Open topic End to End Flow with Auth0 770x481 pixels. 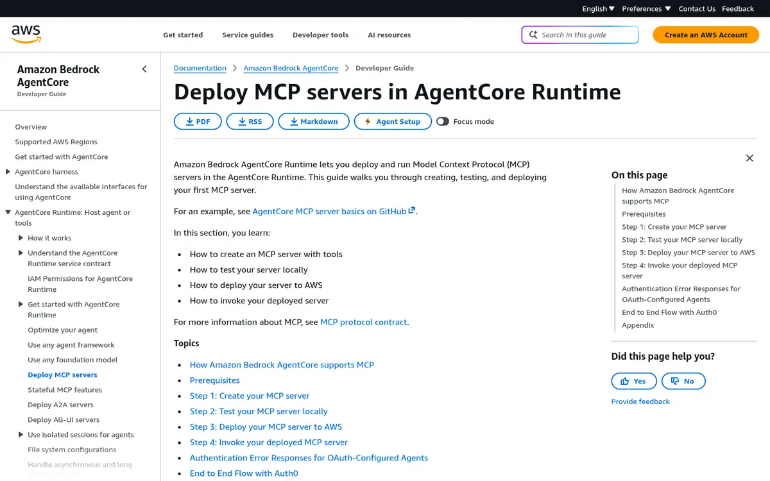pyautogui.click(x=244, y=473)
